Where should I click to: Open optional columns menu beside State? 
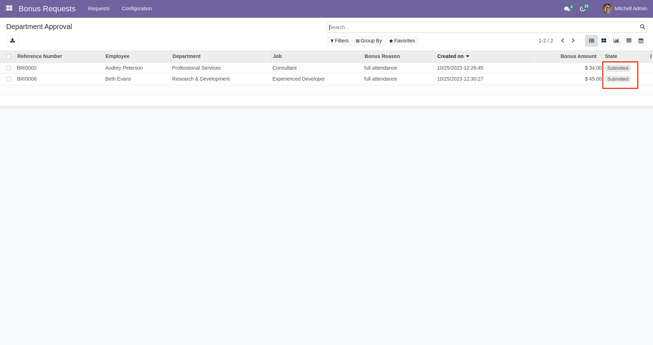pyautogui.click(x=651, y=56)
